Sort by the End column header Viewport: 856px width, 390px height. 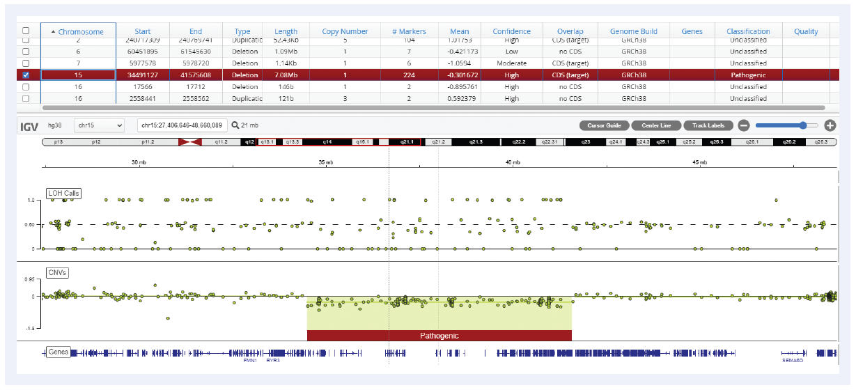(196, 31)
